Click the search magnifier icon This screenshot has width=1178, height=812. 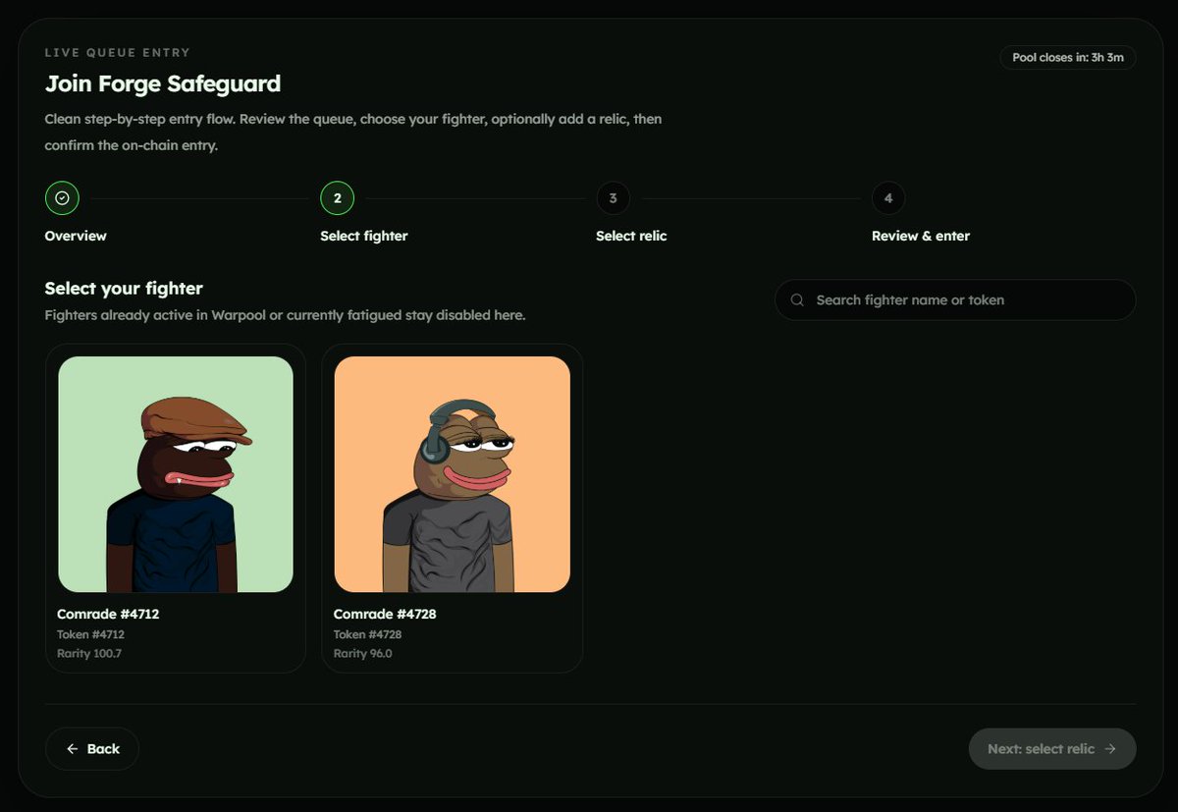pos(797,300)
